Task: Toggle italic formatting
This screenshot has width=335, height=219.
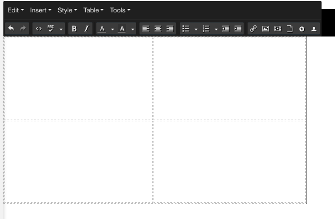Action: [x=86, y=29]
